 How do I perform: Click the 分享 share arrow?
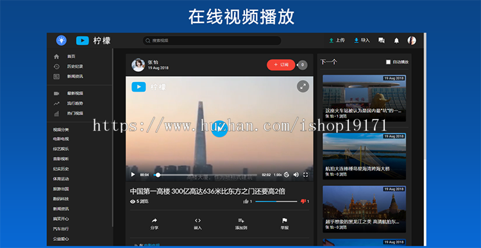pyautogui.click(x=155, y=220)
